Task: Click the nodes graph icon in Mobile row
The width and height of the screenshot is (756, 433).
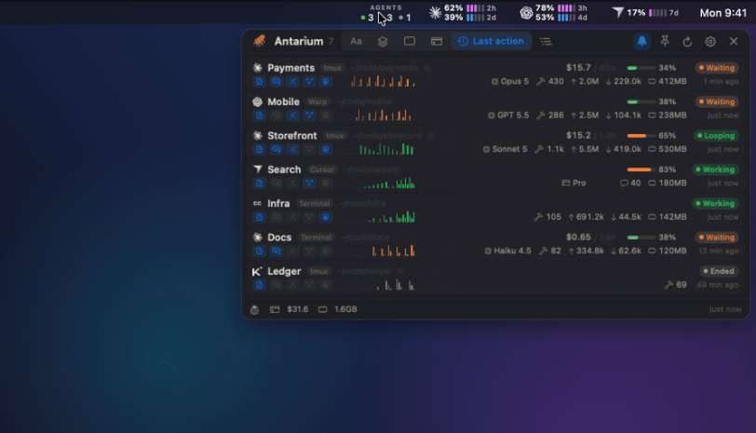Action: (x=309, y=115)
